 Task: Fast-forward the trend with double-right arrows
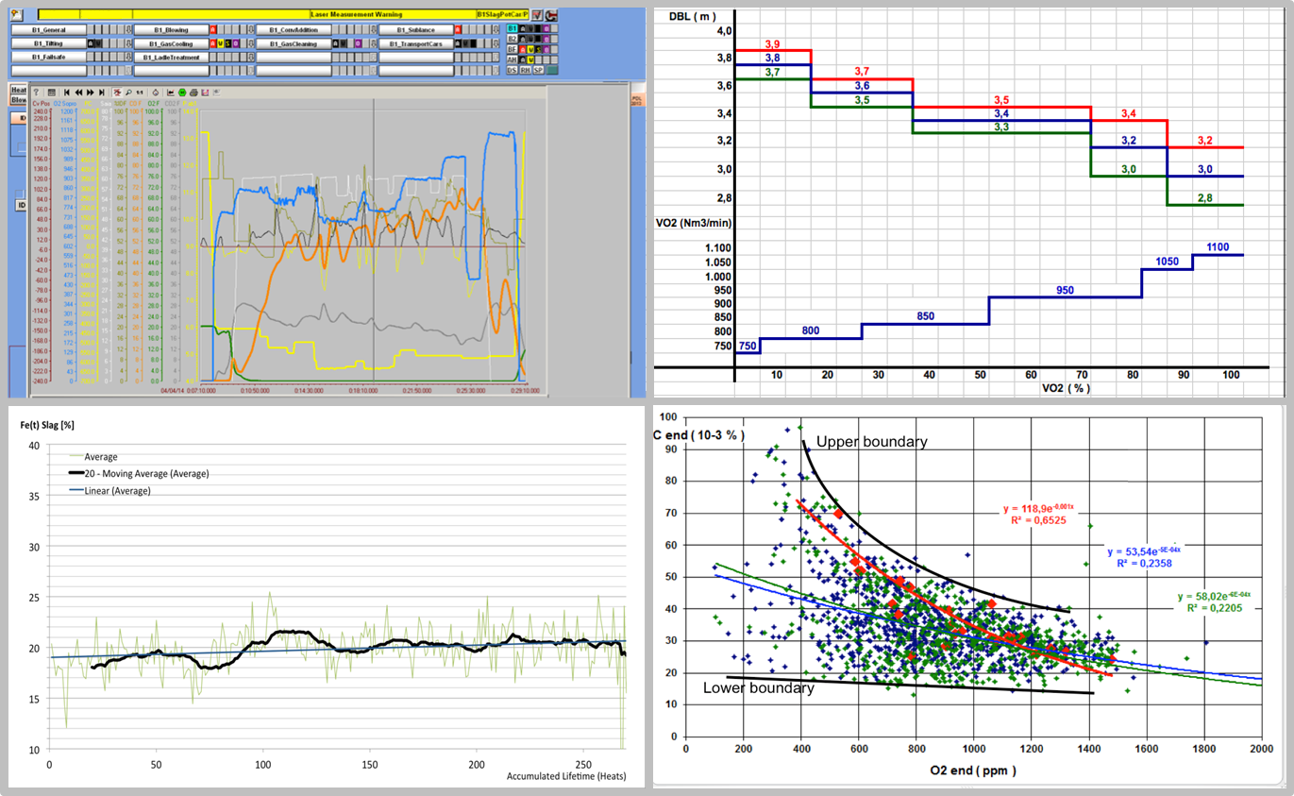[x=91, y=93]
